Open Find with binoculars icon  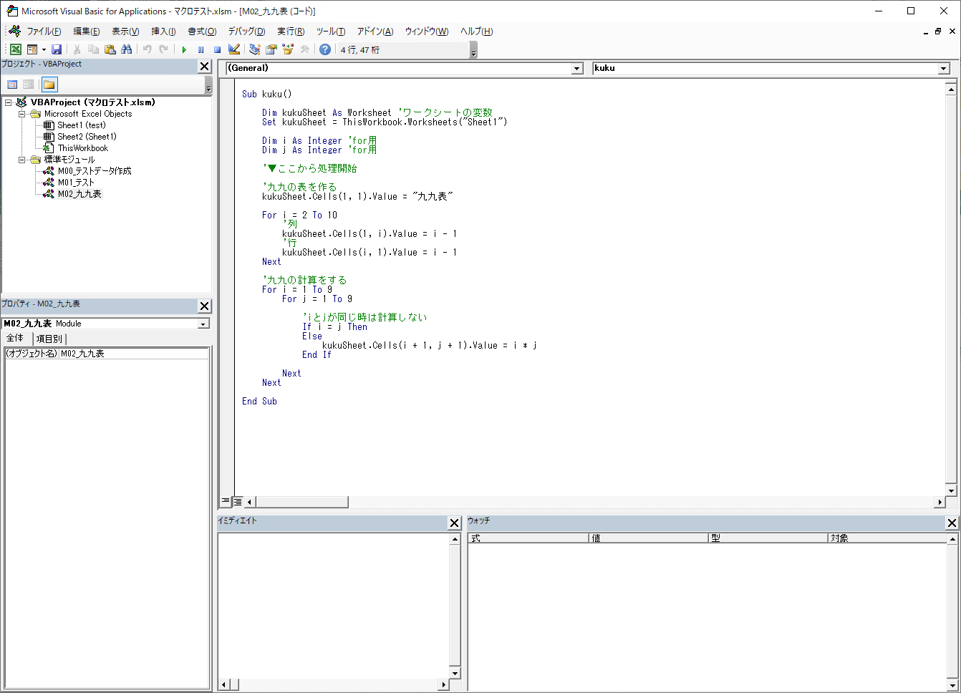pos(126,49)
